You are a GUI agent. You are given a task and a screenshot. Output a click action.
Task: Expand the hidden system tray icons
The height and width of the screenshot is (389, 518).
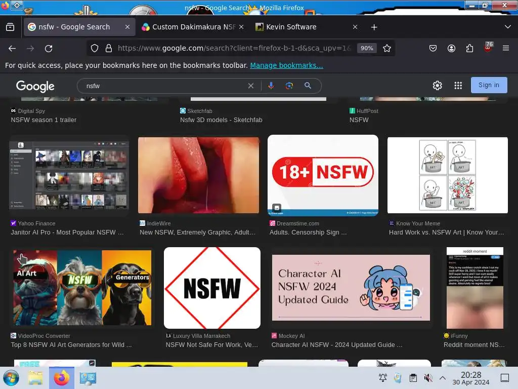tap(443, 377)
